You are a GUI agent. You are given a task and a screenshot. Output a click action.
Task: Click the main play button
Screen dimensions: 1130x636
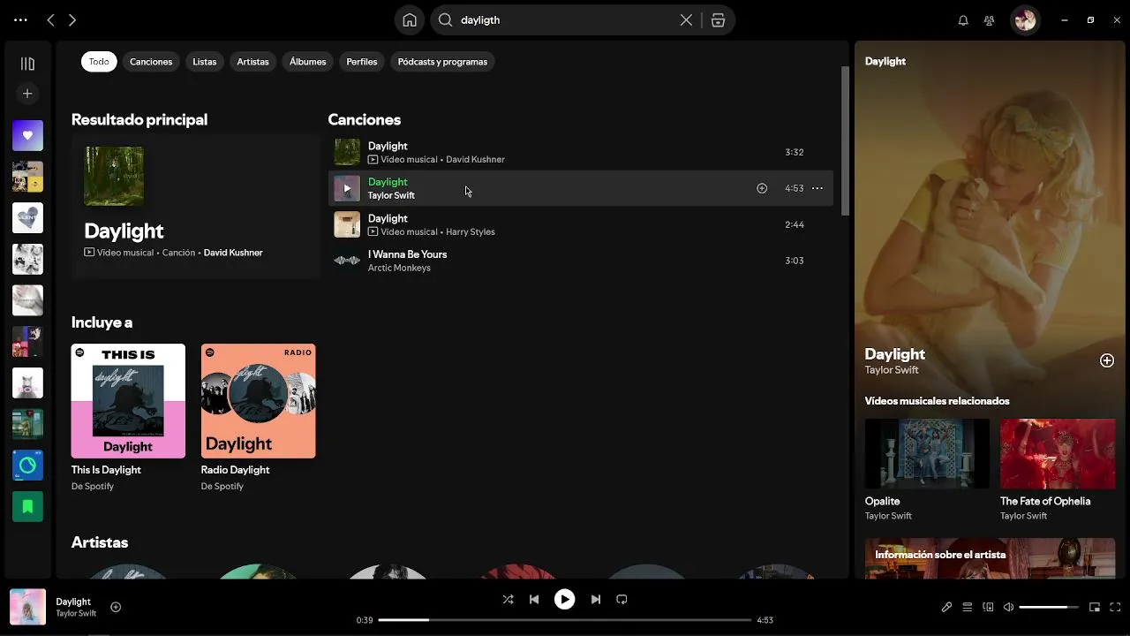564,599
